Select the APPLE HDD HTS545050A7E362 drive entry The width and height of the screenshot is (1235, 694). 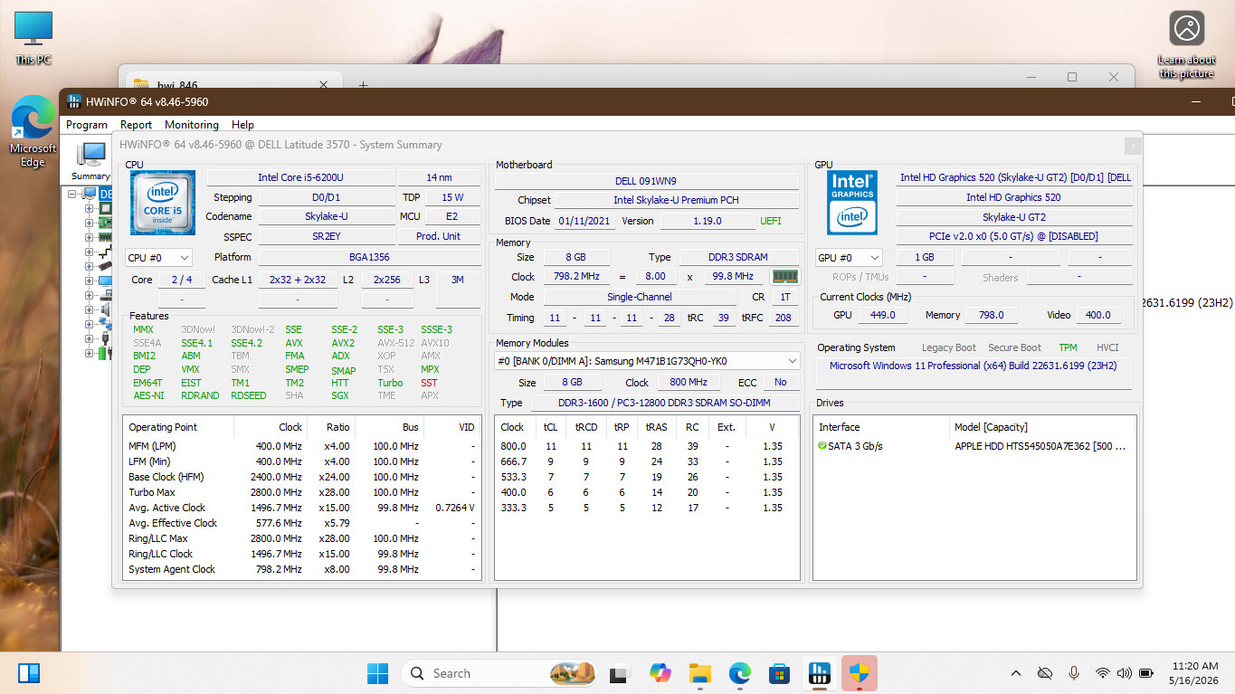click(x=1040, y=446)
